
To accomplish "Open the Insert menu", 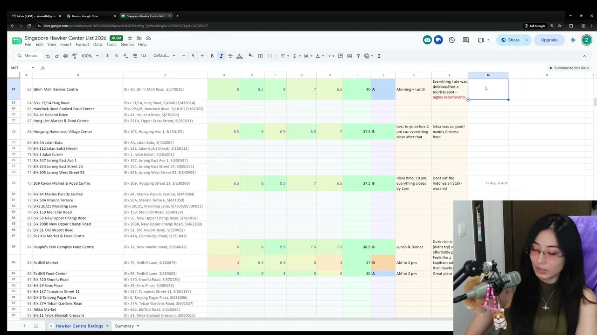I will (x=66, y=45).
